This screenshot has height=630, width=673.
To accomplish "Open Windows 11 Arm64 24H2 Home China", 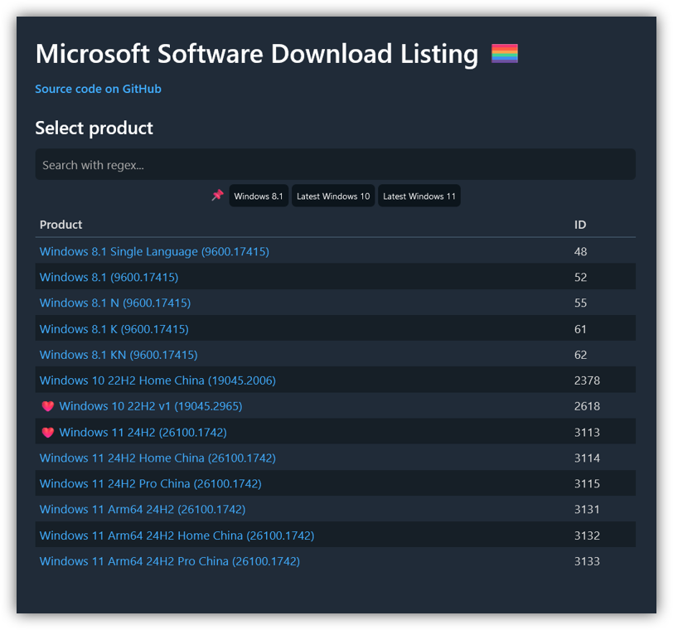I will pos(177,535).
